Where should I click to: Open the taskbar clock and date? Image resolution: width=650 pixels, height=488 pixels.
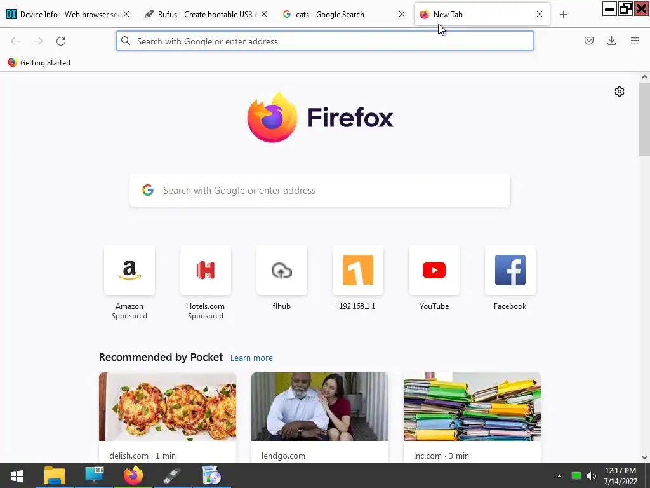click(x=620, y=476)
